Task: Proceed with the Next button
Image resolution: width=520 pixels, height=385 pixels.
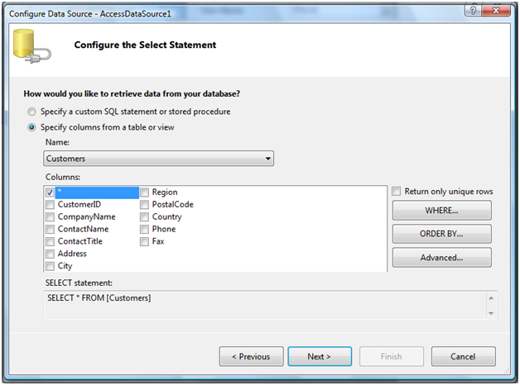Action: point(320,357)
